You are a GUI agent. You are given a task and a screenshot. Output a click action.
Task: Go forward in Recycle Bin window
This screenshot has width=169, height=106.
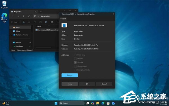(x=18, y=16)
